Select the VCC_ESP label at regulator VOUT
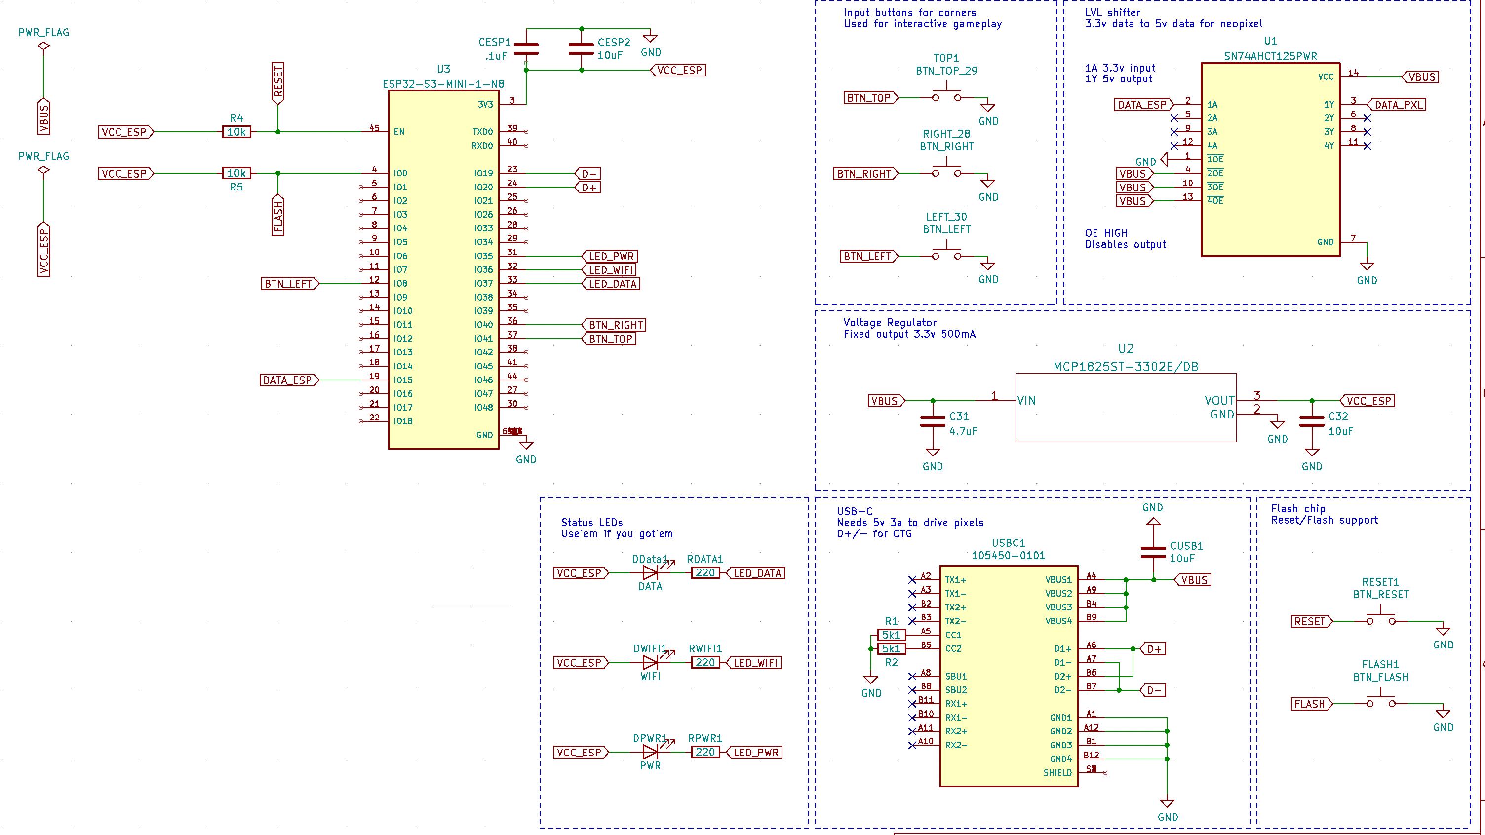Image resolution: width=1485 pixels, height=835 pixels. [x=1367, y=401]
